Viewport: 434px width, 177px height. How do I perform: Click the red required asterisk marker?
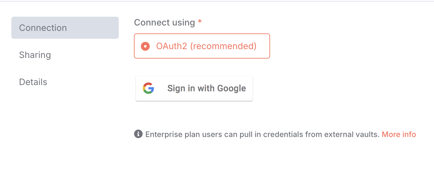(x=200, y=21)
